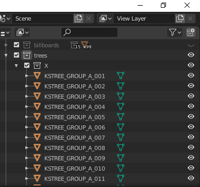Click green mesh data icon of KSTREE_GROUP_A_004

[121, 106]
